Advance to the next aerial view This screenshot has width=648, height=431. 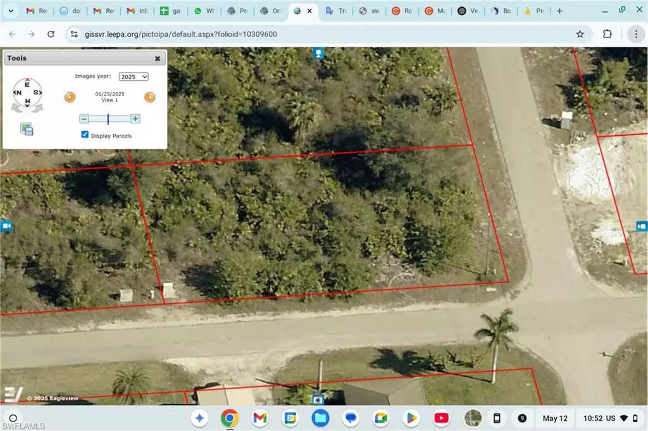pos(150,97)
